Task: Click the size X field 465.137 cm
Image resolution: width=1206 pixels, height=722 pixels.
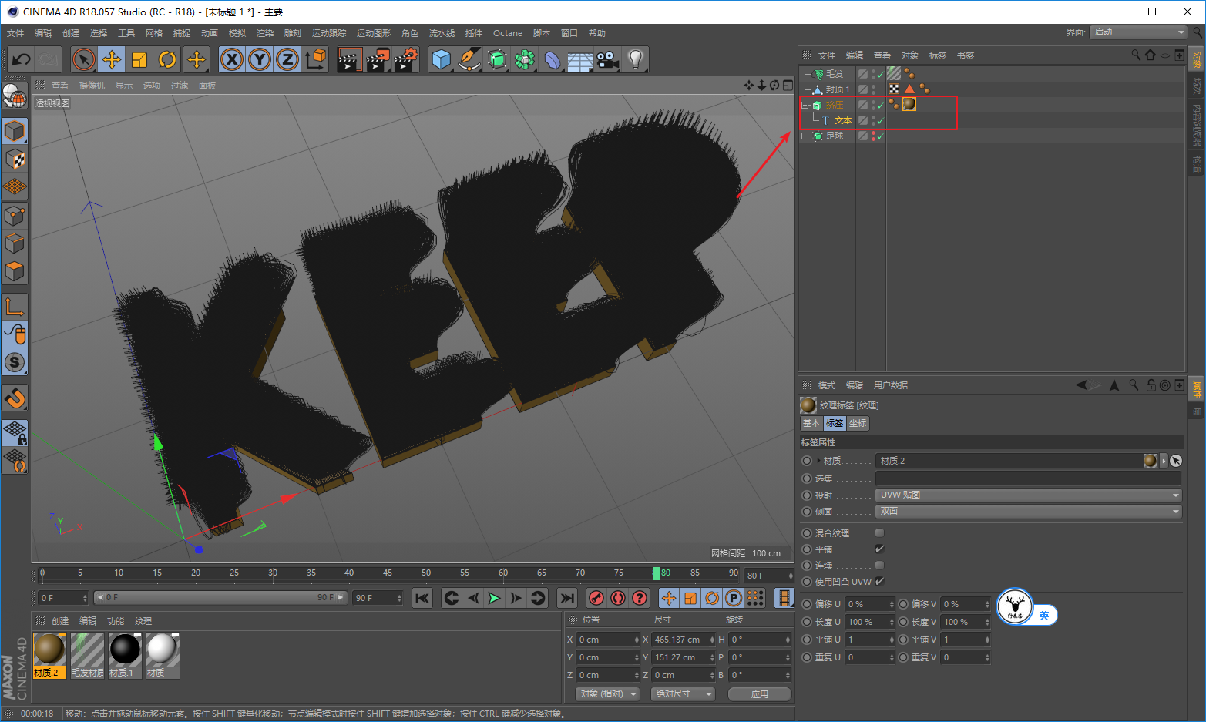Action: [683, 640]
